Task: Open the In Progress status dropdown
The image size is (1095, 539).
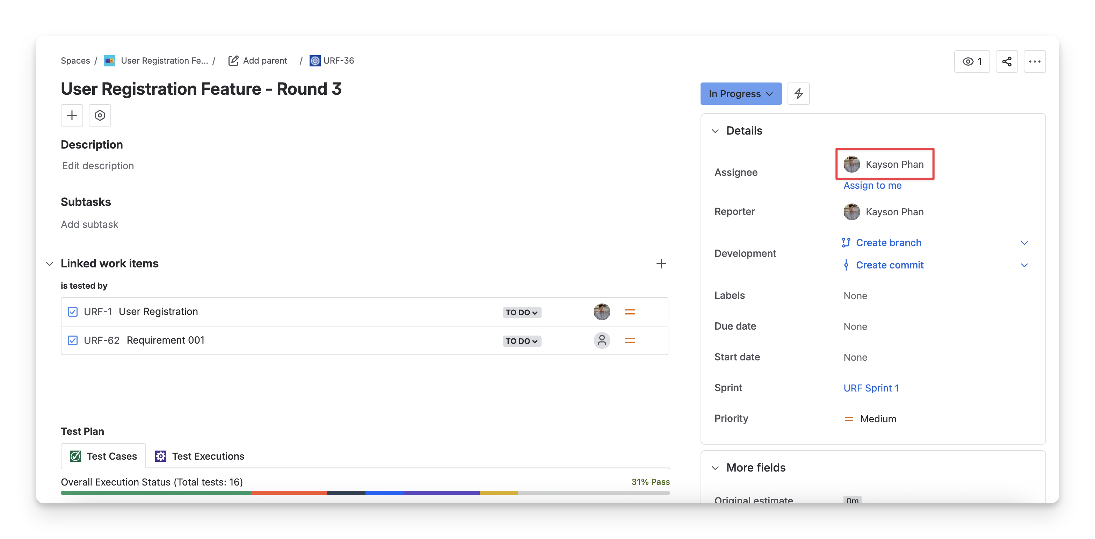Action: point(740,94)
